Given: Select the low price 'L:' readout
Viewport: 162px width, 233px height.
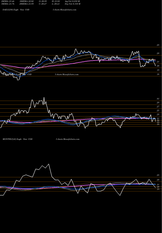Looking at the screenshot, I should tap(55, 4).
